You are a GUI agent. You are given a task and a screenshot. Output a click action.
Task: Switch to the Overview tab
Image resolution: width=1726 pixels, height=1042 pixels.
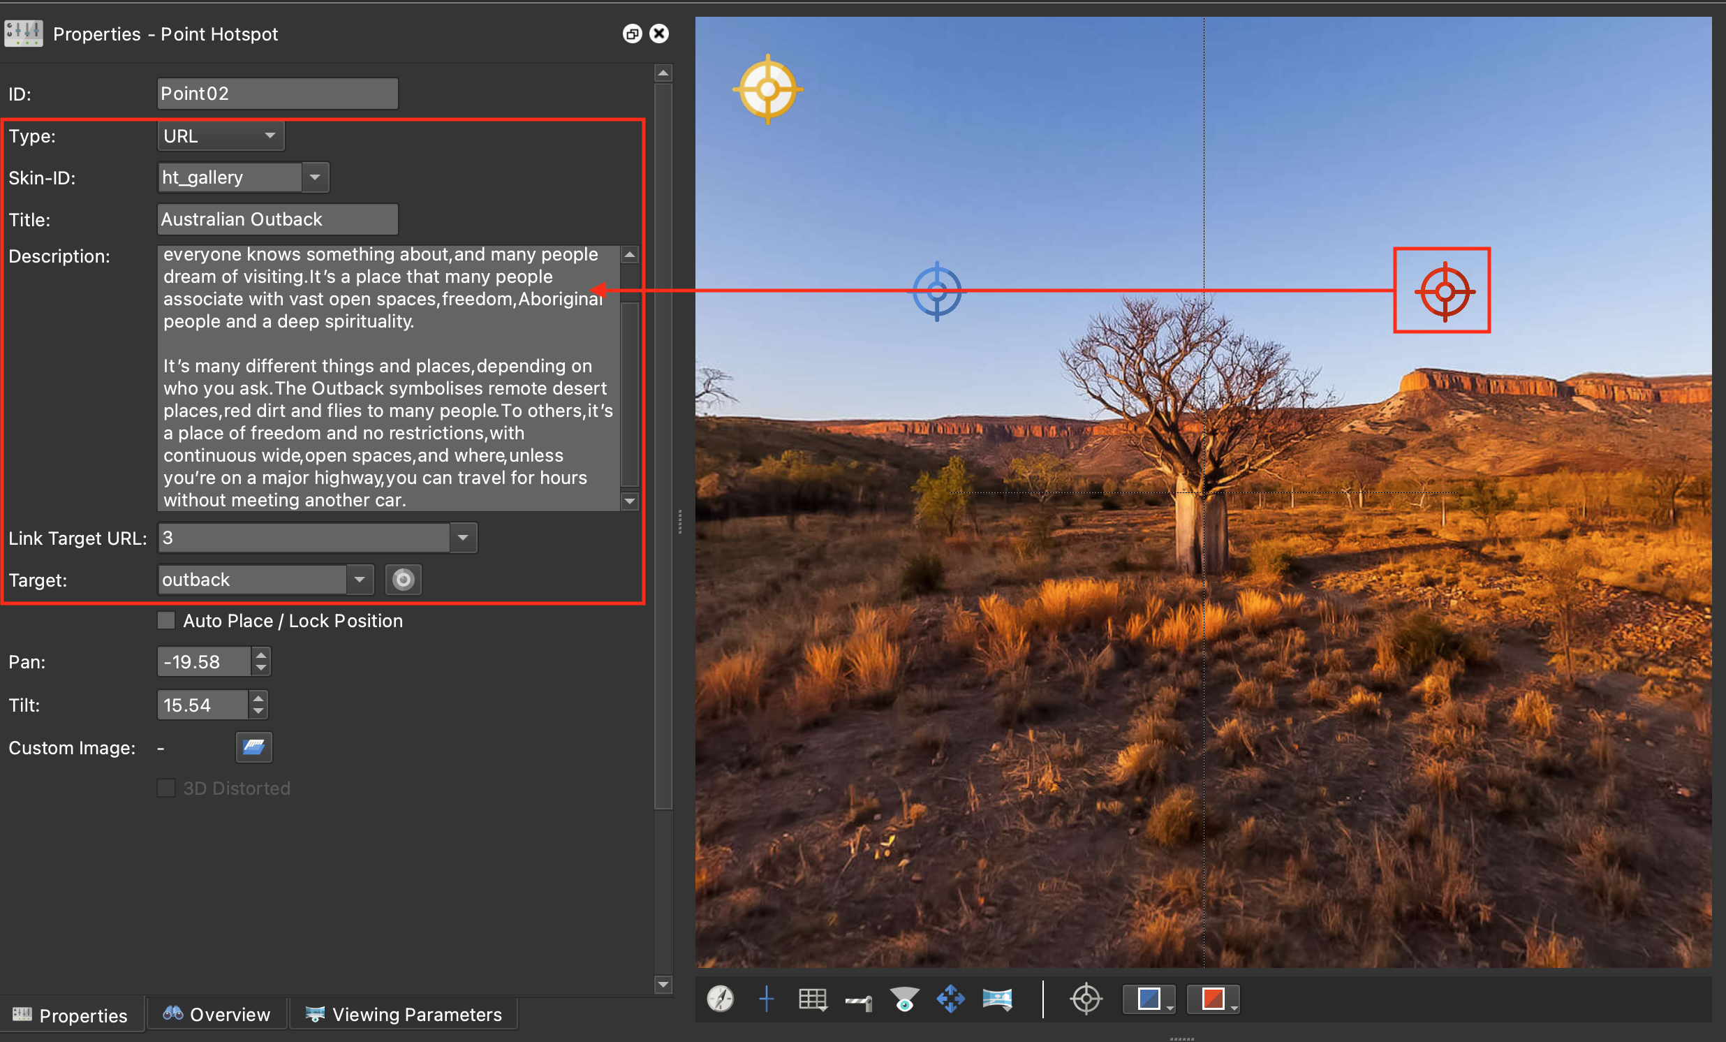(x=216, y=1014)
